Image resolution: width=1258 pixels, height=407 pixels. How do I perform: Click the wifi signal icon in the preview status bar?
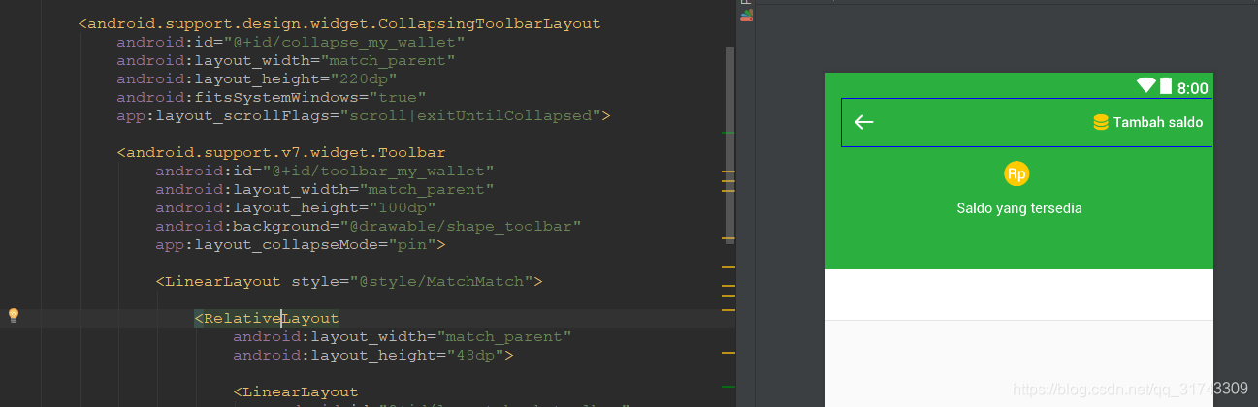coord(1146,86)
